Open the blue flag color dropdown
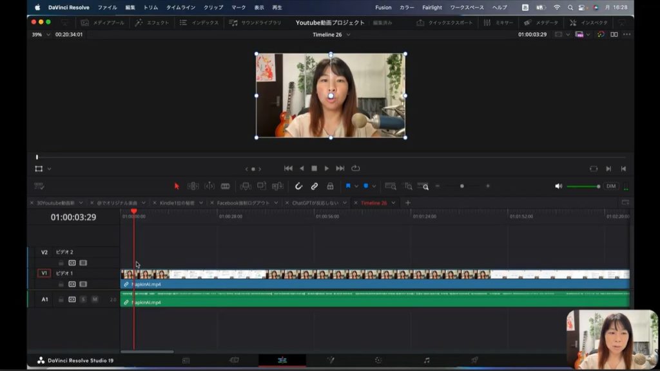Screen dimensions: 660x371 (x=356, y=186)
